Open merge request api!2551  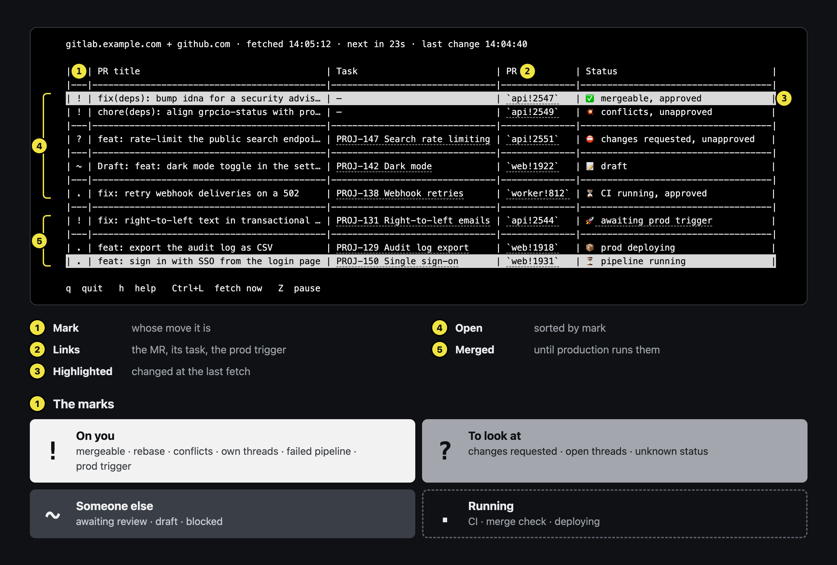[532, 139]
